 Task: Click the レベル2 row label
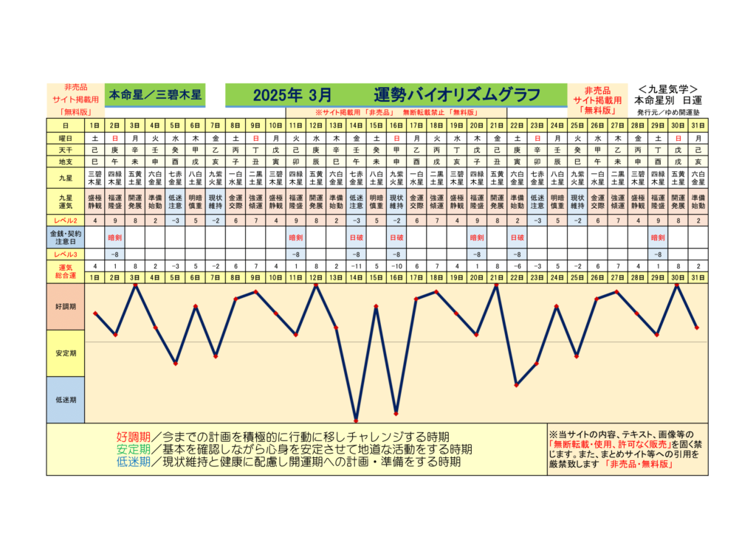point(66,221)
